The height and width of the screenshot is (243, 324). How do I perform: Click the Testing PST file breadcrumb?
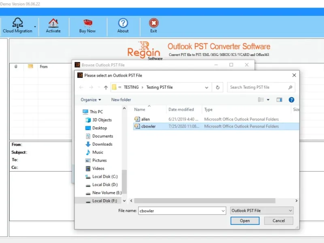pos(159,87)
